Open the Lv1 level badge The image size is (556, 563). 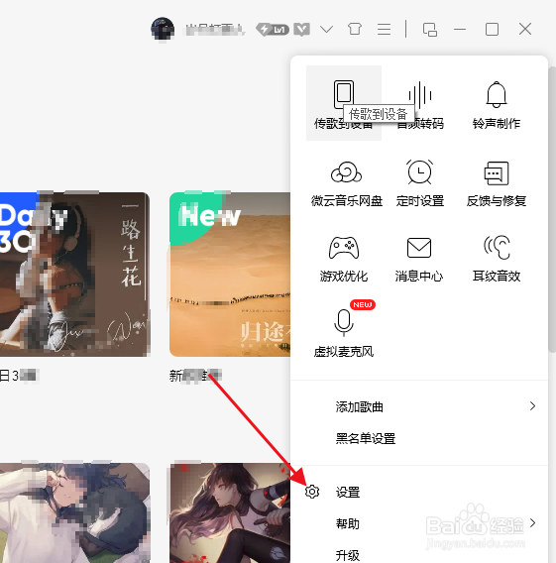pyautogui.click(x=273, y=30)
